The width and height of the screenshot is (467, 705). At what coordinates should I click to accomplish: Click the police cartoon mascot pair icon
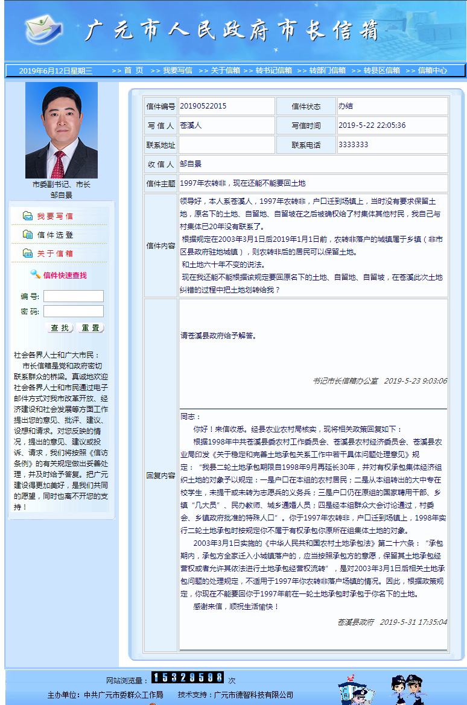point(408,690)
